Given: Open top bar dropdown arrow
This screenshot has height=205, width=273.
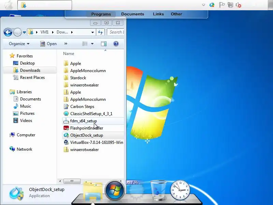Looking at the screenshot, I should 203,5.
